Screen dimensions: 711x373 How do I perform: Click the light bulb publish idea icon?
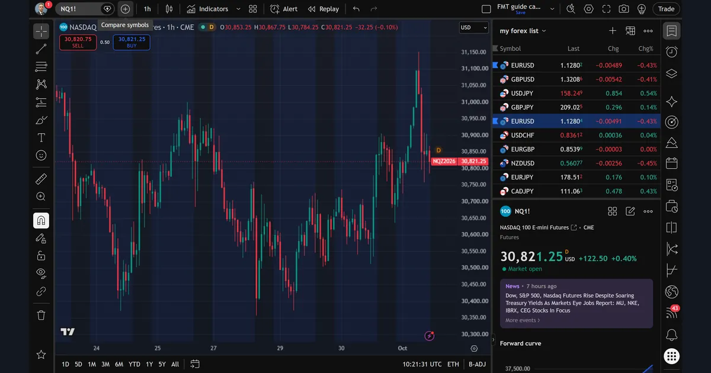point(642,9)
